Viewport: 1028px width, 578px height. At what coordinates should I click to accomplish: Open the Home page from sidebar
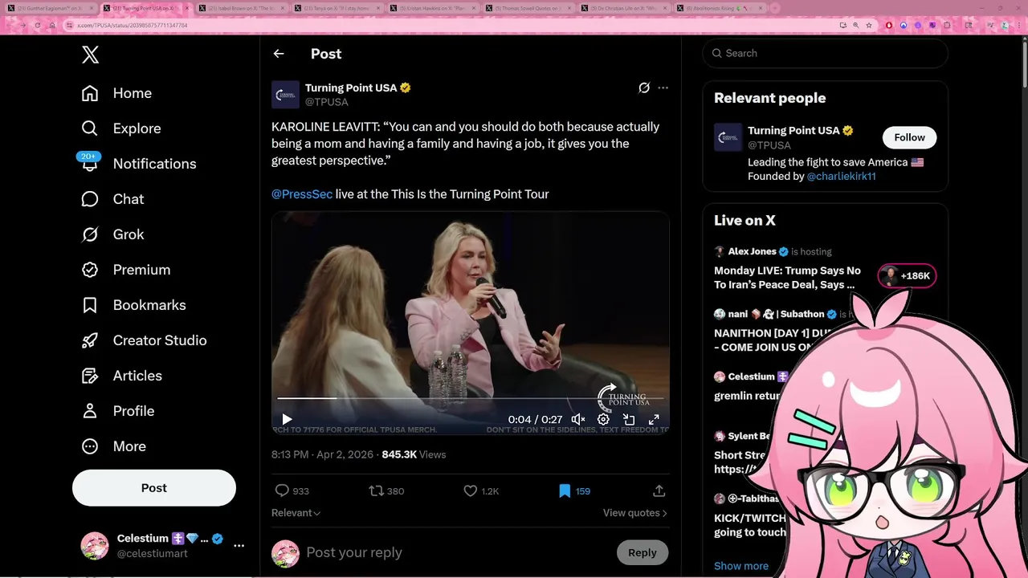click(x=116, y=93)
